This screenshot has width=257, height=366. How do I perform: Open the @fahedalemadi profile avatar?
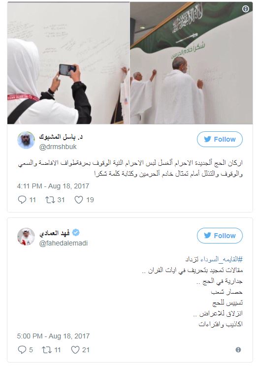point(26,237)
